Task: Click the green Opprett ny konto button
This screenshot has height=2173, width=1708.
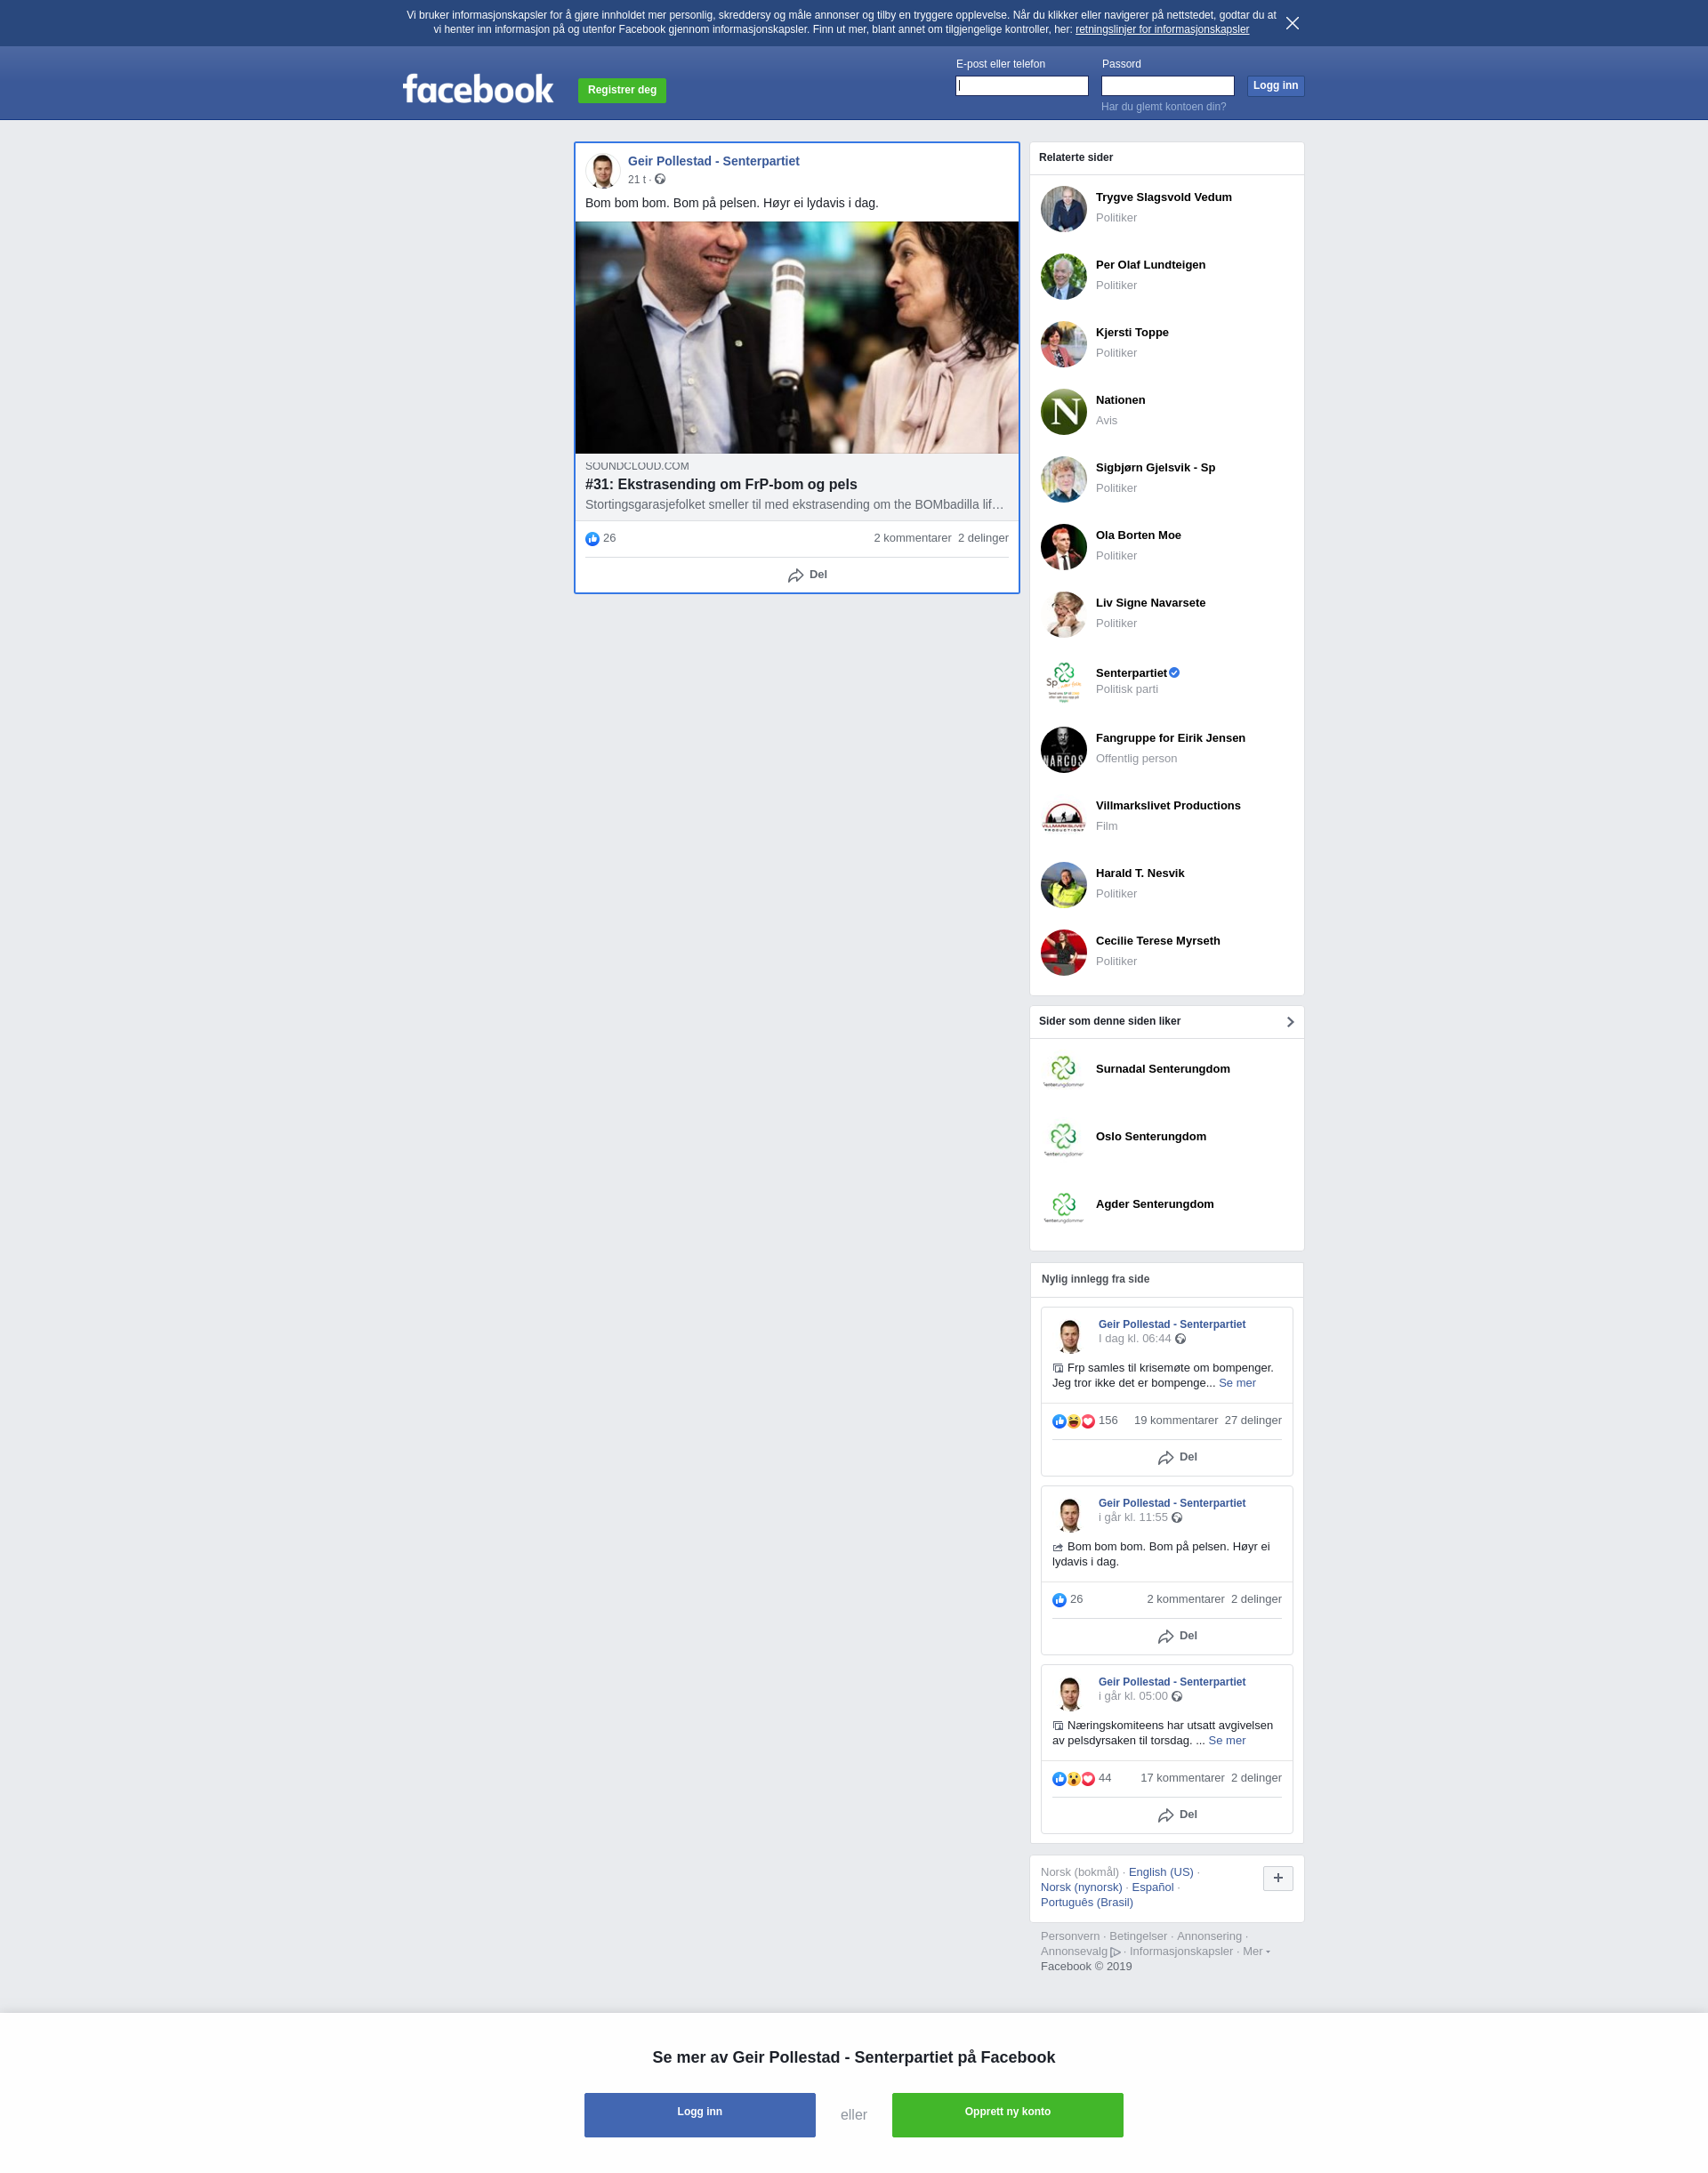Action: coord(1007,2114)
